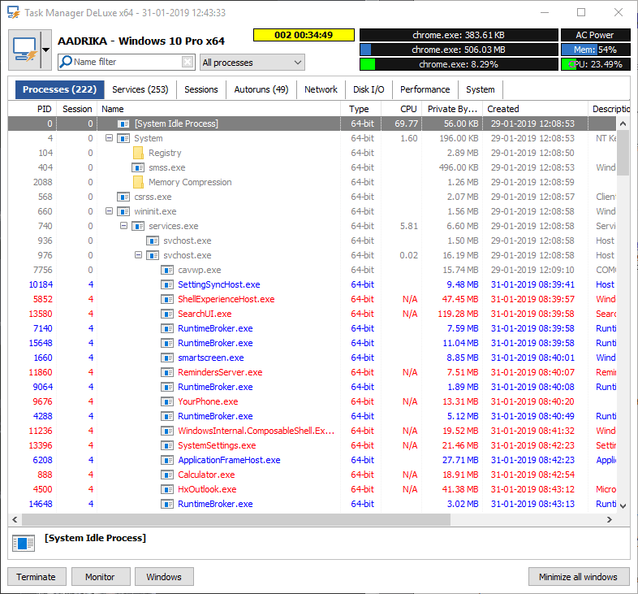The height and width of the screenshot is (594, 638).
Task: Click the YourPhone.exe icon
Action: [167, 401]
